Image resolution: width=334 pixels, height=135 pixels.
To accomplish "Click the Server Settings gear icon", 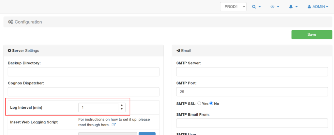I will (9, 51).
